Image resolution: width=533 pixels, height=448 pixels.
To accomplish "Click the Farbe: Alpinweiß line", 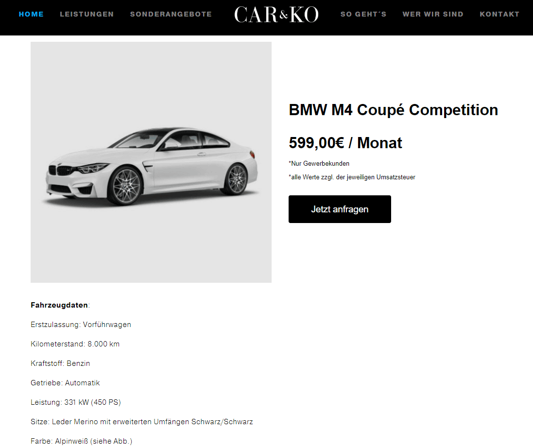I will click(x=81, y=441).
